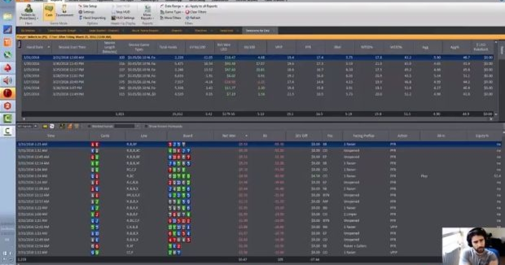Expand the Date Range filter dropdown
Viewport: 505px width, 265px height.
click(171, 7)
